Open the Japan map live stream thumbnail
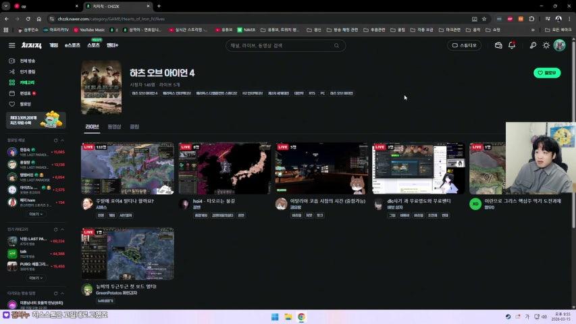576x324 pixels. coord(224,169)
